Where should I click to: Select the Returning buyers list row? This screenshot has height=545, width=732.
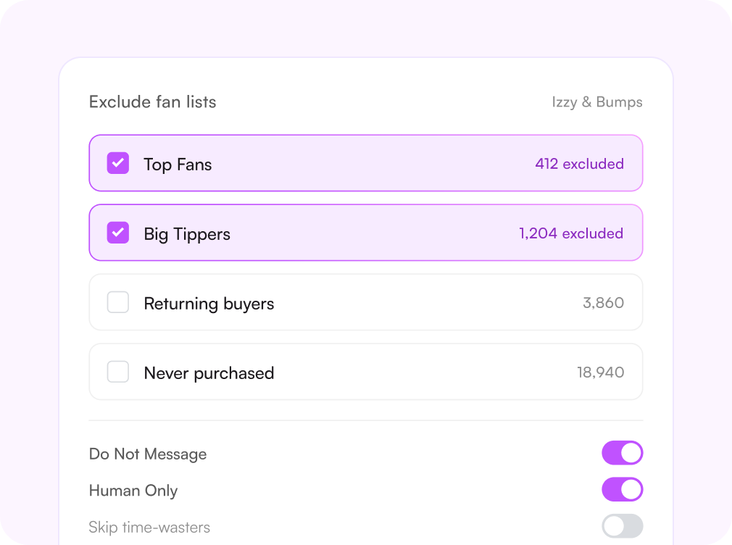point(366,302)
